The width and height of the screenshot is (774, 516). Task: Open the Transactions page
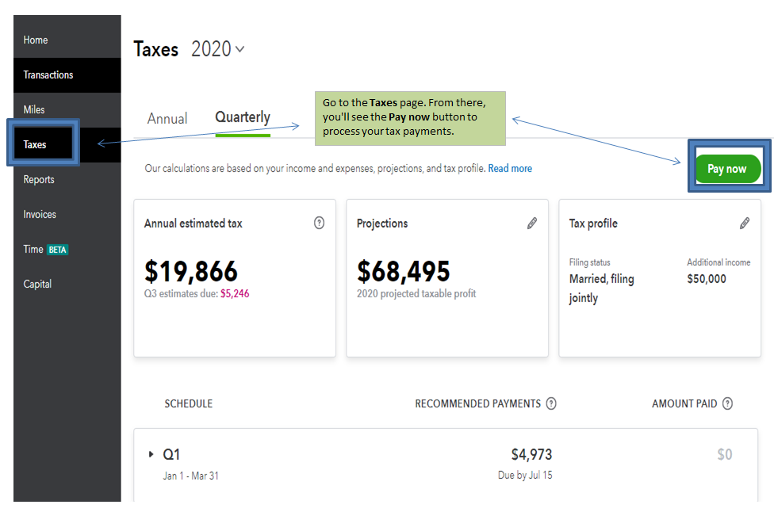click(x=48, y=75)
